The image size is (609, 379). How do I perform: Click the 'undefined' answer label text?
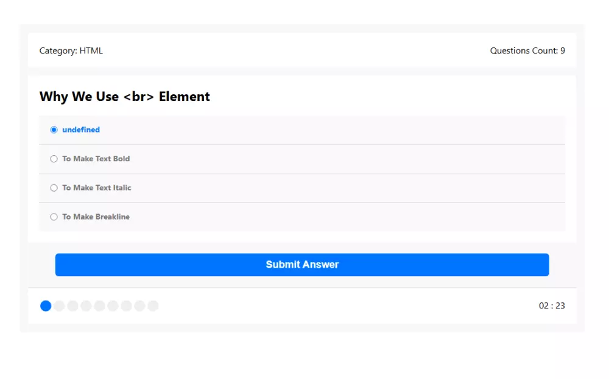[x=81, y=130]
